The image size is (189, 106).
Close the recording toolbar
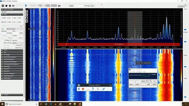pos(110,85)
